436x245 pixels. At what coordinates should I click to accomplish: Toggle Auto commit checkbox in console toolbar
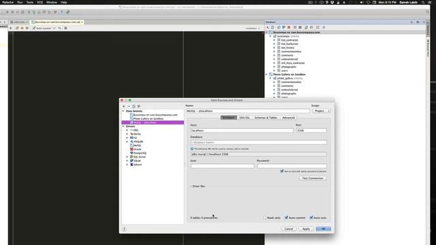pyautogui.click(x=34, y=28)
